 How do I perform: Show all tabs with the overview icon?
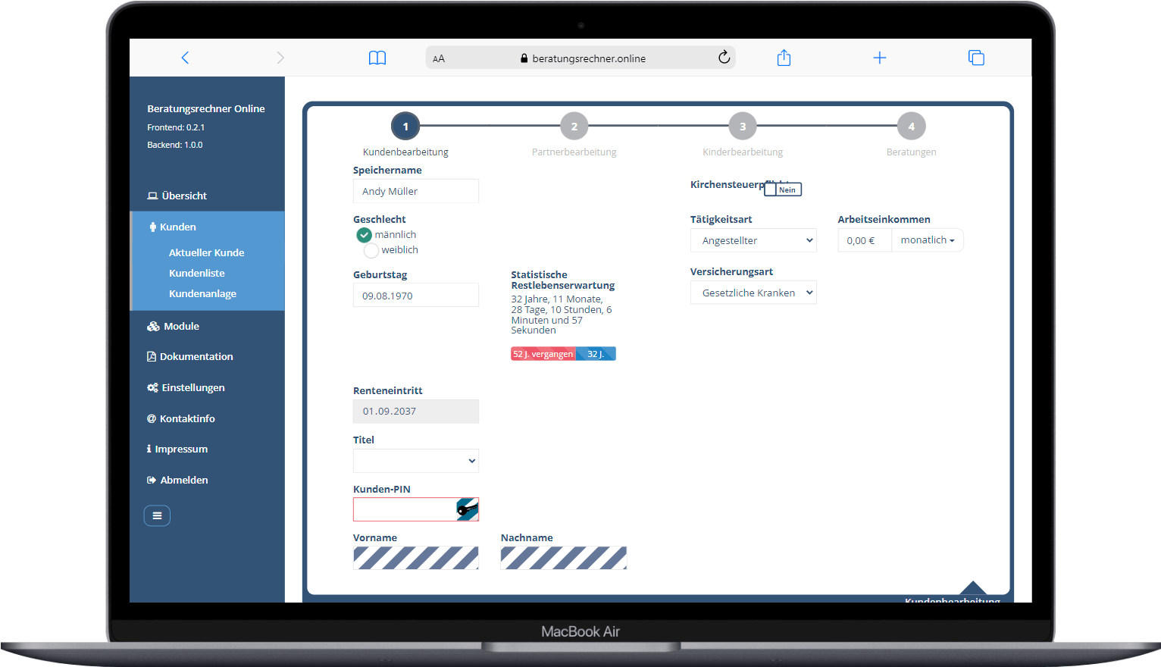[x=976, y=58]
